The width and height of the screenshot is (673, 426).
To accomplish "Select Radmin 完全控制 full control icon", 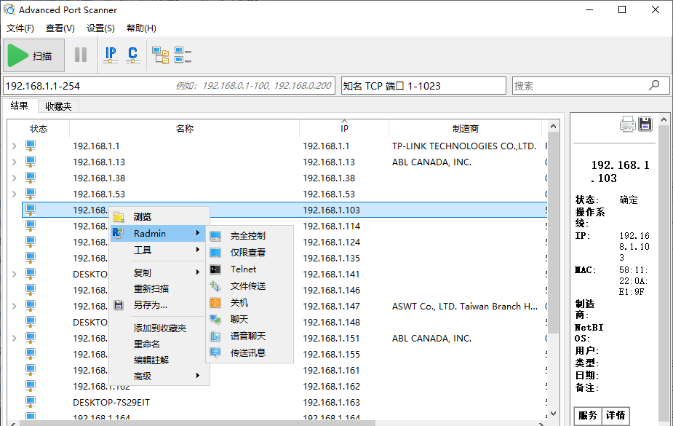I will [215, 236].
